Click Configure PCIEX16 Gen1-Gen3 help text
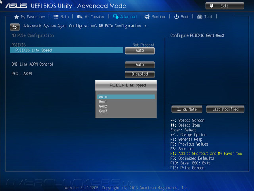This screenshot has height=191, width=254. point(197,35)
